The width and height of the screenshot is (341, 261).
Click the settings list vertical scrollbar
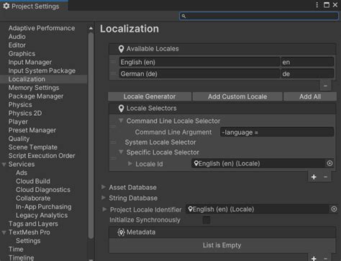click(91, 135)
